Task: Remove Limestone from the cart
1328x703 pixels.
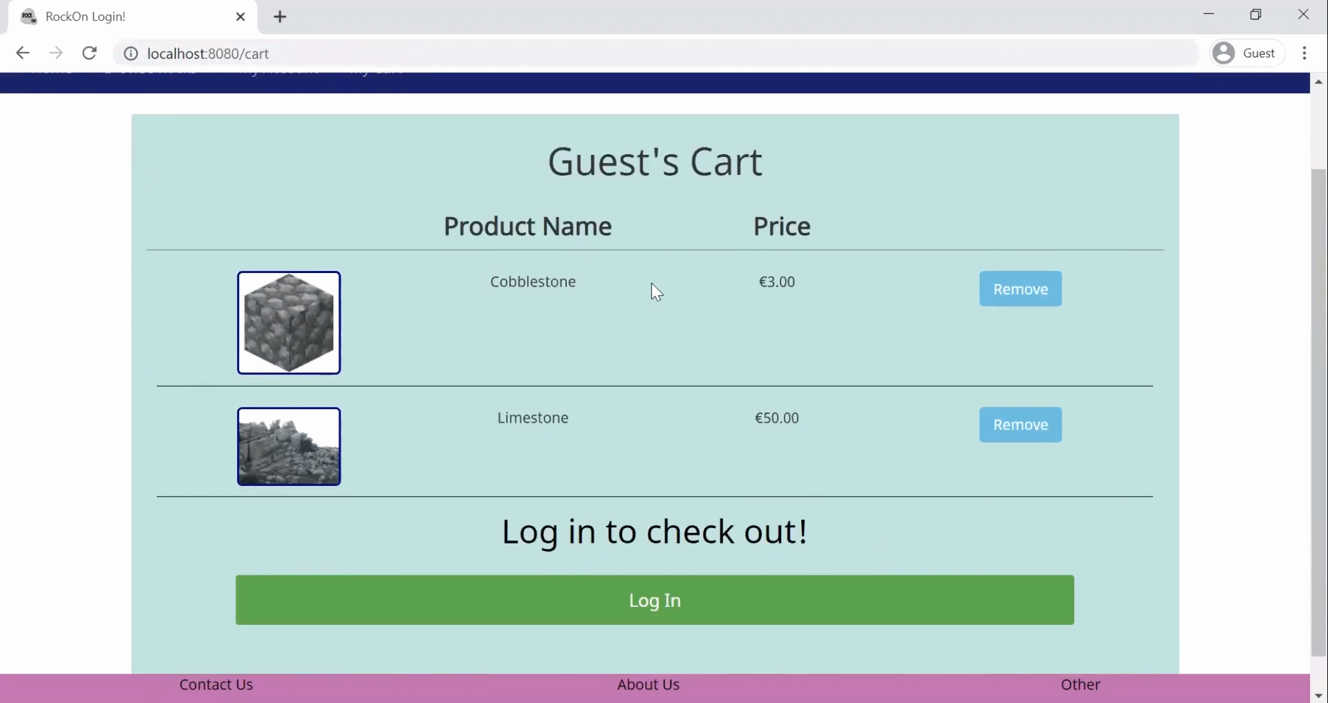Action: (x=1020, y=425)
